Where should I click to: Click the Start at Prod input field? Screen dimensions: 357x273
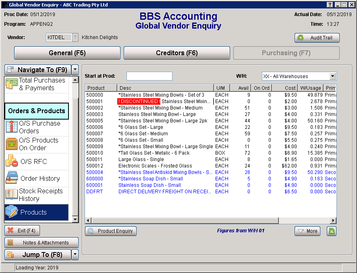pyautogui.click(x=149, y=76)
